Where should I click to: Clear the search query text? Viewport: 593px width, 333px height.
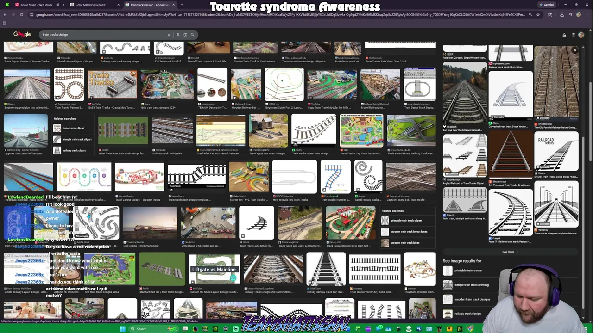click(x=169, y=35)
